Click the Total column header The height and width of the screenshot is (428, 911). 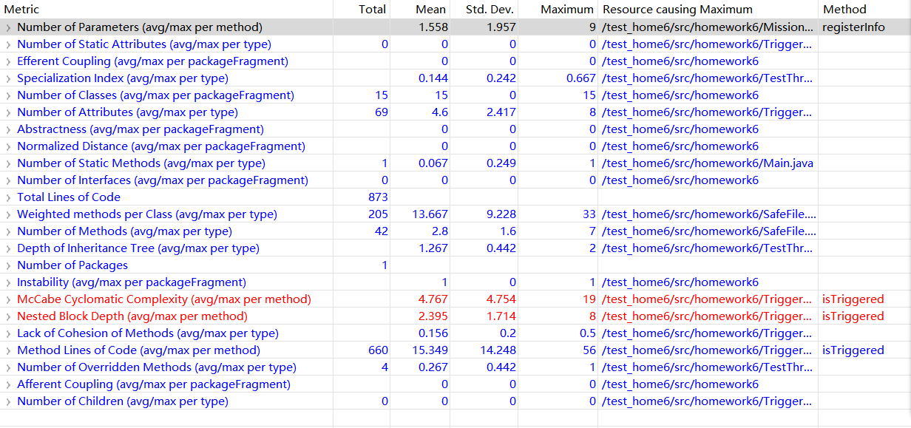point(372,10)
